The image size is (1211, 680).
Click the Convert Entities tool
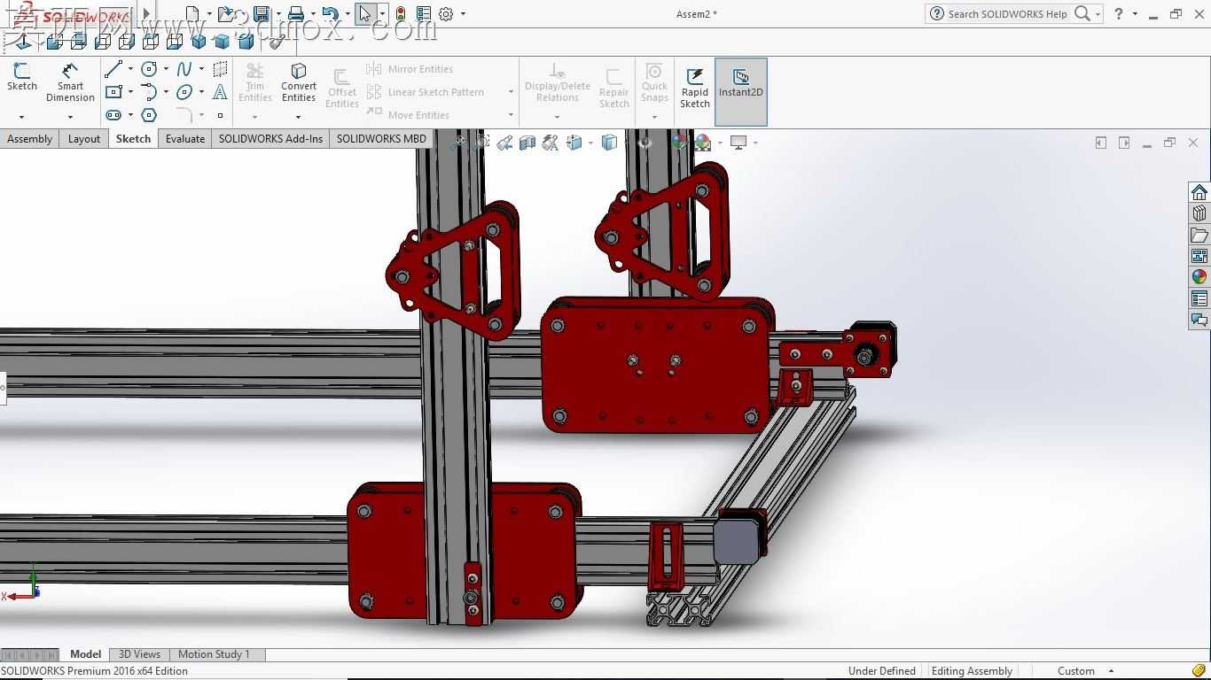[x=299, y=81]
